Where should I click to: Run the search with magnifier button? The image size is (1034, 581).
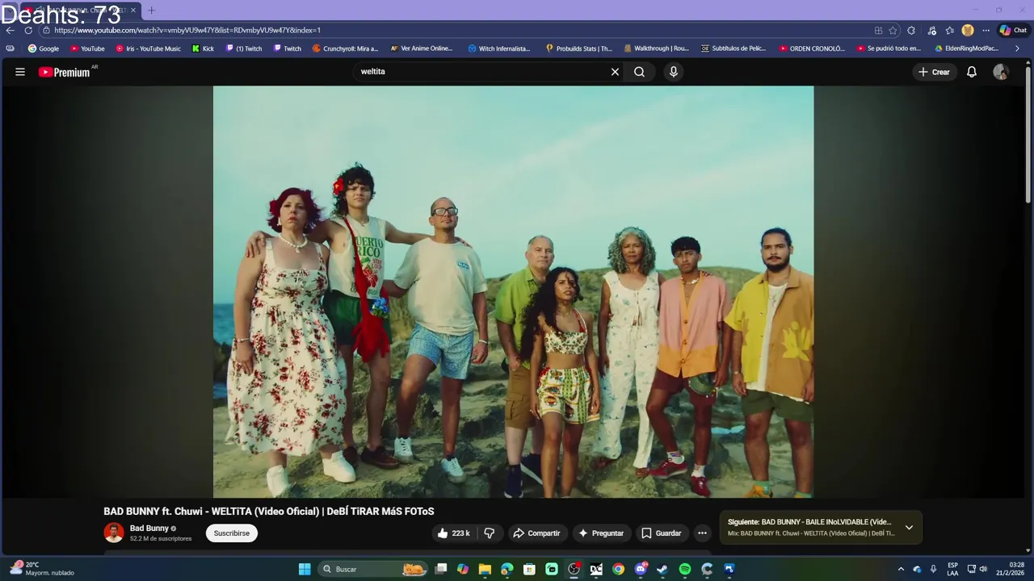tap(639, 72)
